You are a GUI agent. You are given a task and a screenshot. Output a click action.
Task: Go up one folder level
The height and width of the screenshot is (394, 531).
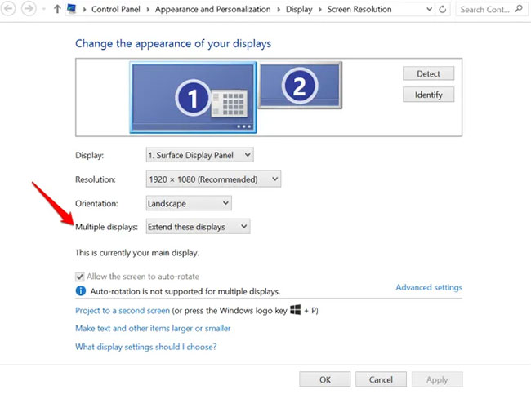point(56,9)
